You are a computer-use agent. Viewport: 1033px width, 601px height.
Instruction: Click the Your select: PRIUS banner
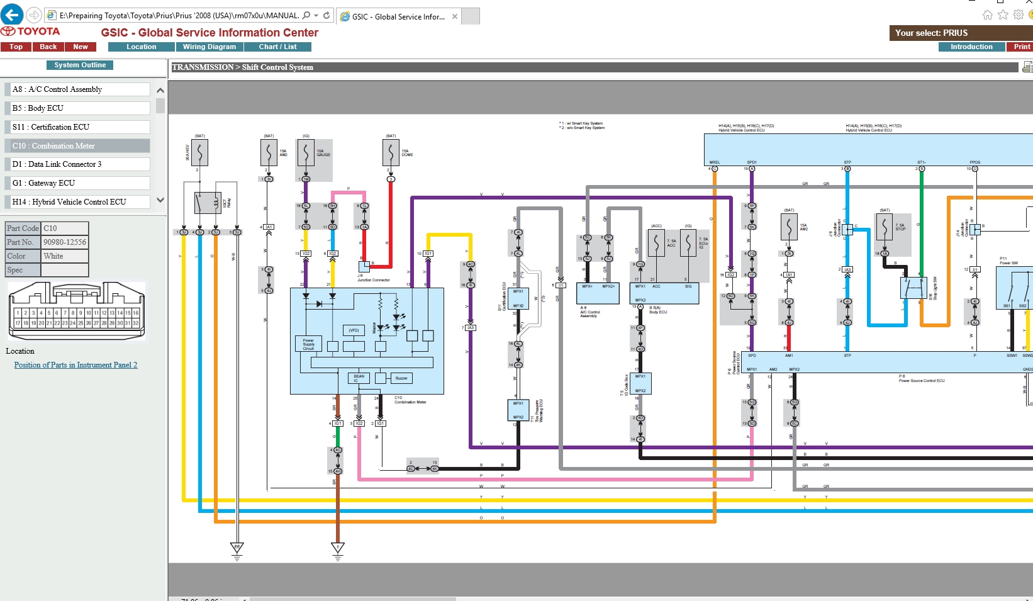pyautogui.click(x=961, y=33)
